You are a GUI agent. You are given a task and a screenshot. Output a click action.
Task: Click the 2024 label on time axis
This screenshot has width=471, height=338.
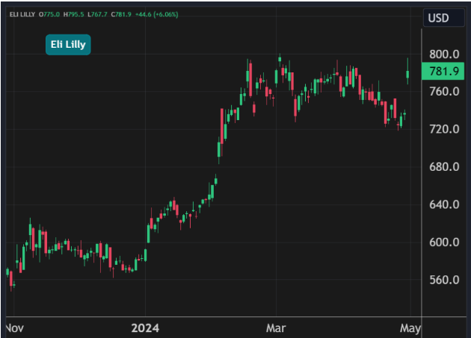click(145, 328)
